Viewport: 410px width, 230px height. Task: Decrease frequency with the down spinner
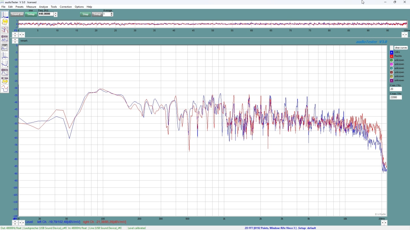pos(55,15)
